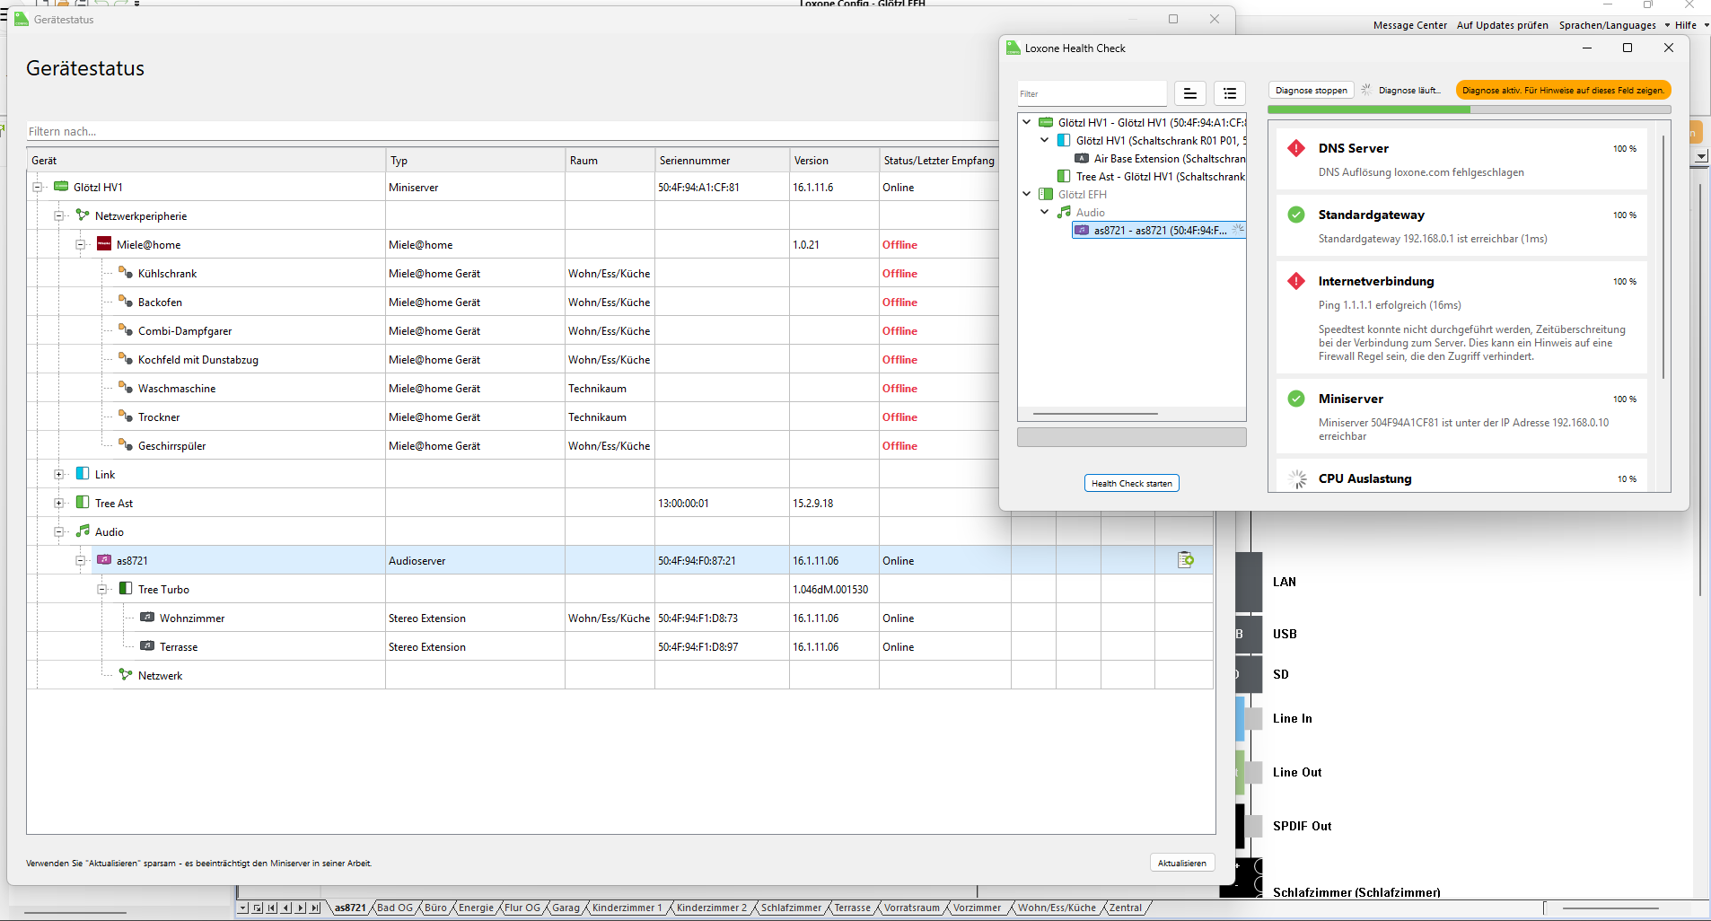
Task: Click the collapsed list view icon button
Action: [1189, 93]
